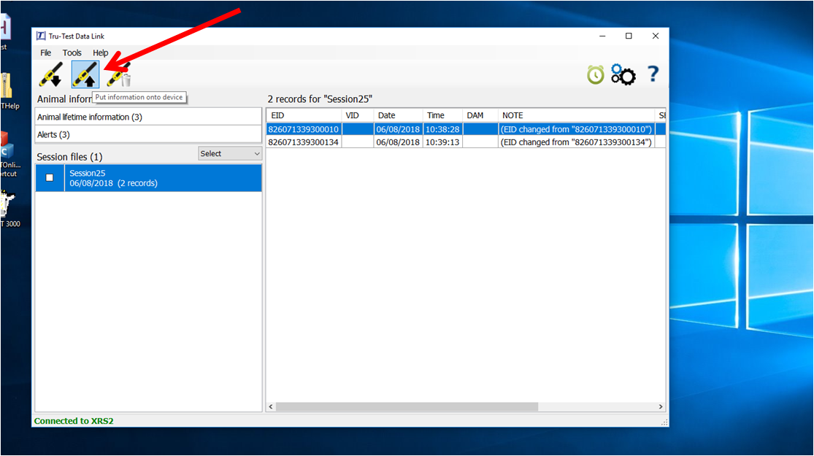Click the Connected to XRS2 status text
The width and height of the screenshot is (814, 456).
(x=74, y=421)
